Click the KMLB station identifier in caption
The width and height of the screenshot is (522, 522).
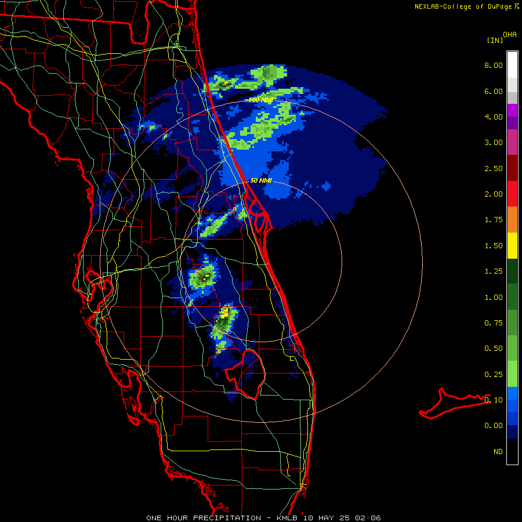pyautogui.click(x=287, y=518)
